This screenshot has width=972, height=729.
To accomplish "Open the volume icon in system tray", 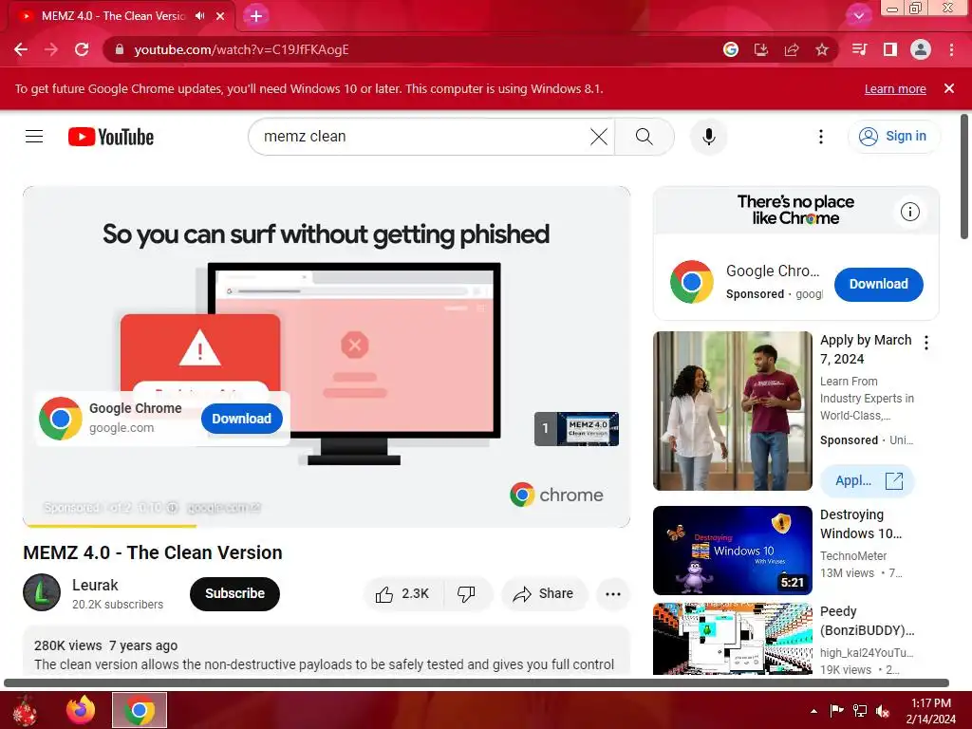I will [x=883, y=711].
